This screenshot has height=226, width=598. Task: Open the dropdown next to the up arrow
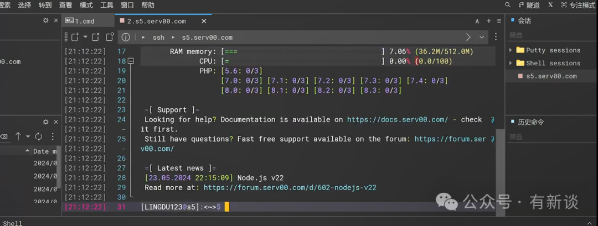28,136
